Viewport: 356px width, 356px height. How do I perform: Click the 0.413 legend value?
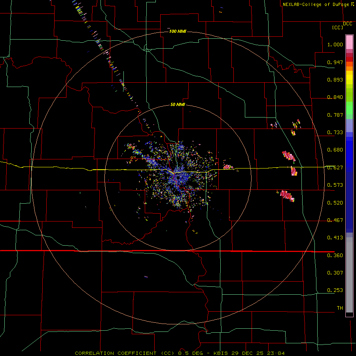click(x=335, y=238)
